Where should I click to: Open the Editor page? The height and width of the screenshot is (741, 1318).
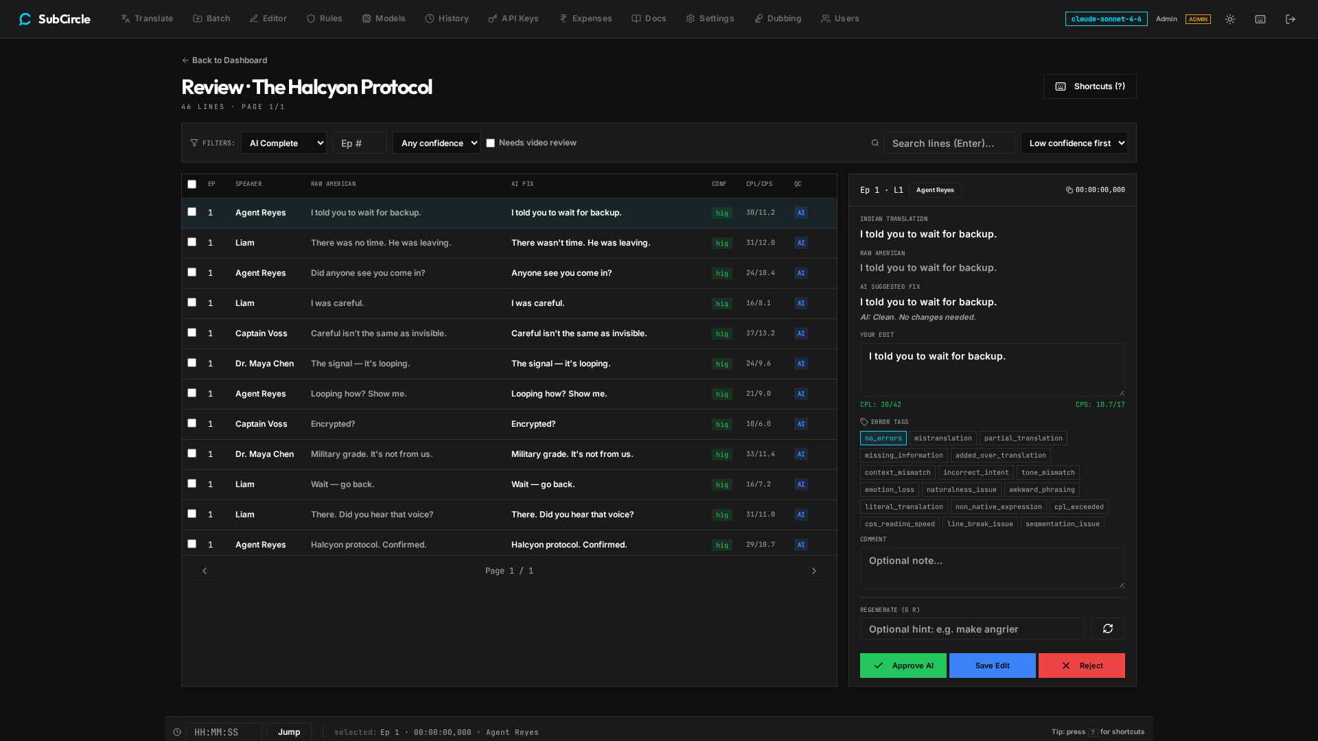[x=268, y=19]
